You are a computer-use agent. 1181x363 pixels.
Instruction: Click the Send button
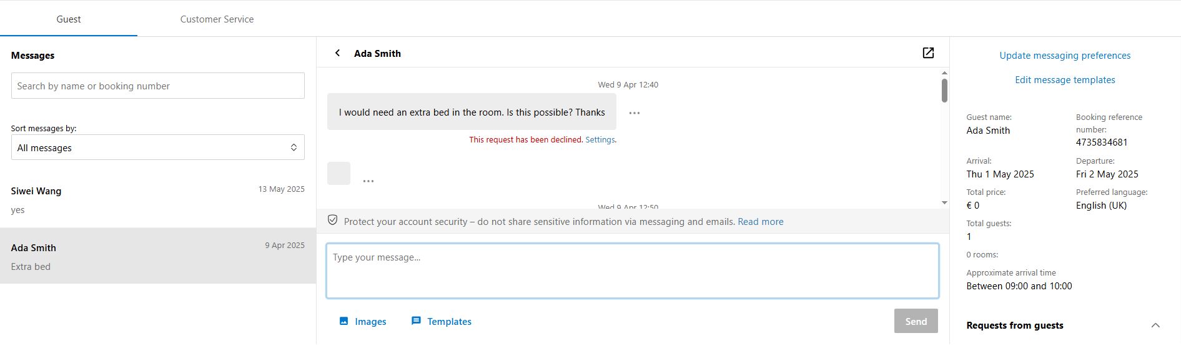pyautogui.click(x=916, y=321)
